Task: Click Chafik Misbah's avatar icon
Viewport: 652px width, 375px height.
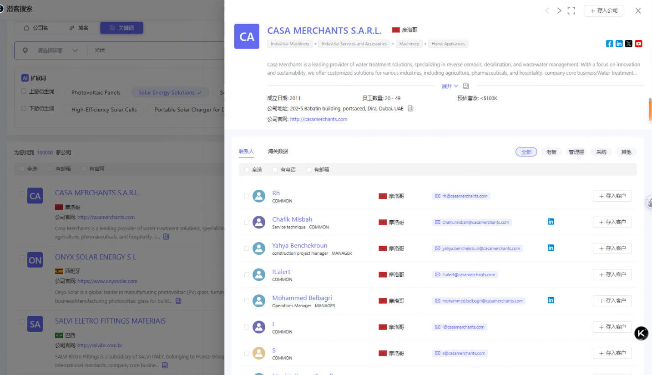Action: pyautogui.click(x=259, y=222)
